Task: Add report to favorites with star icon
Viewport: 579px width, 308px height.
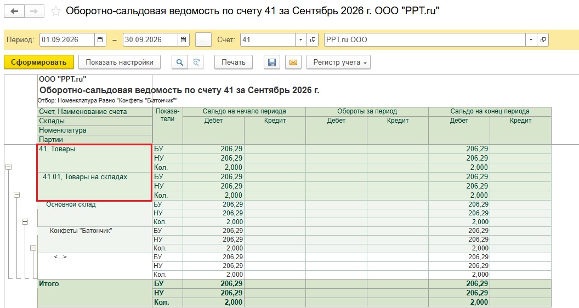Action: tap(56, 12)
